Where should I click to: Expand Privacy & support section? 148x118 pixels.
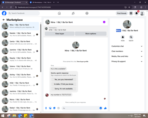coord(127,61)
